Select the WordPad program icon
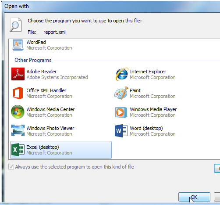This screenshot has width=220, height=205. (18, 45)
